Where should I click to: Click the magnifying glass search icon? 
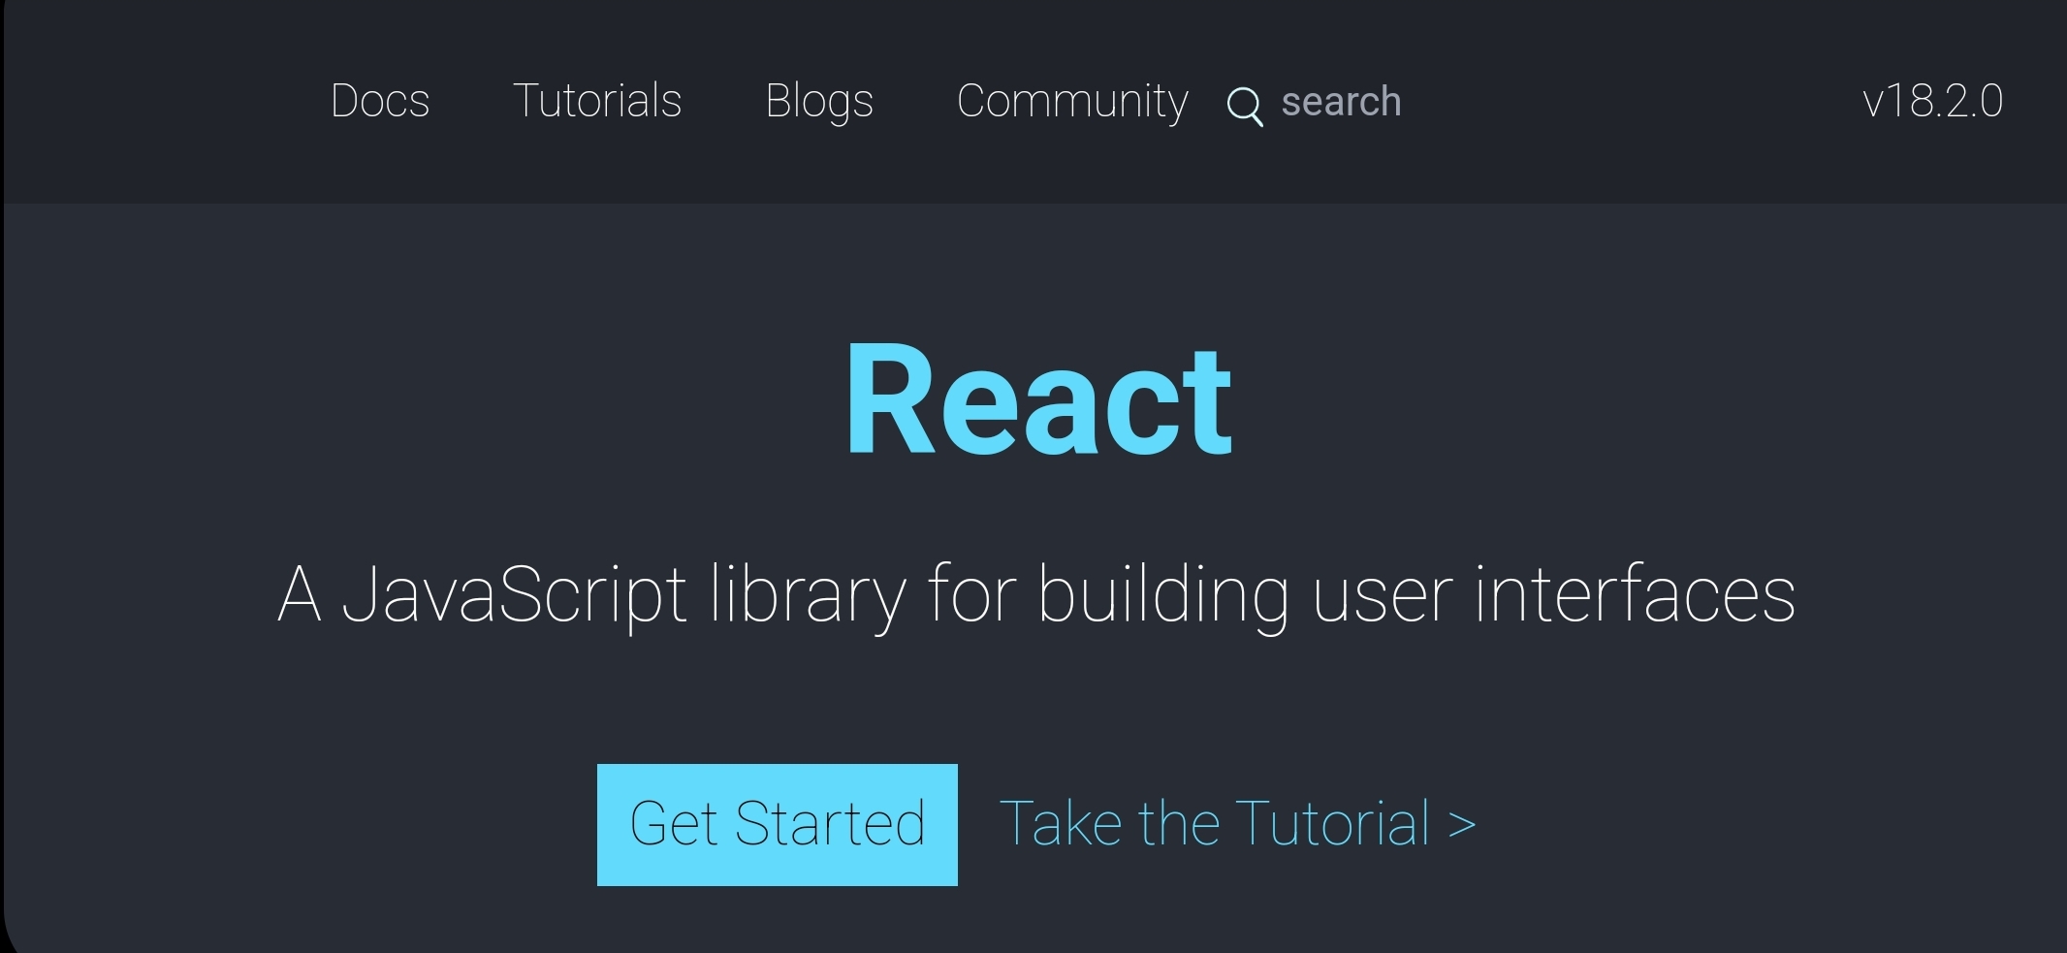[x=1245, y=106]
